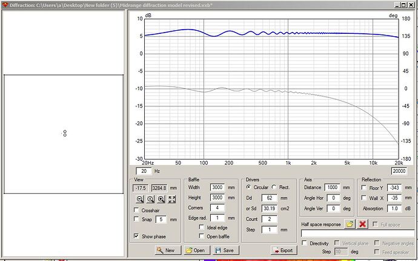418x261 pixels.
Task: Click the zoom out magnifier icon
Action: pos(140,199)
